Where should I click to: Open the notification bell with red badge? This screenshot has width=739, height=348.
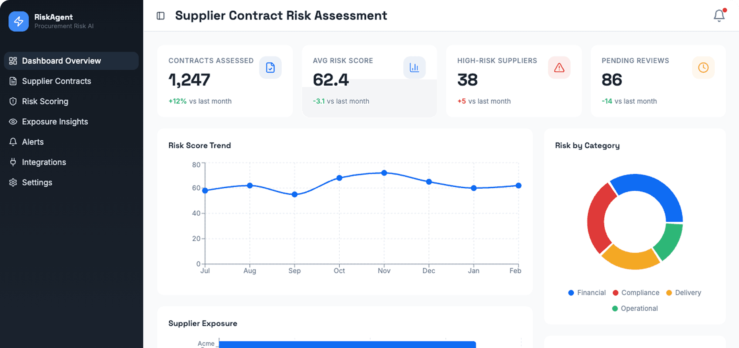(x=719, y=15)
